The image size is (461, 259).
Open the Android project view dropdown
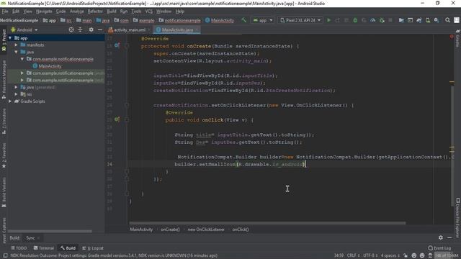[x=24, y=29]
